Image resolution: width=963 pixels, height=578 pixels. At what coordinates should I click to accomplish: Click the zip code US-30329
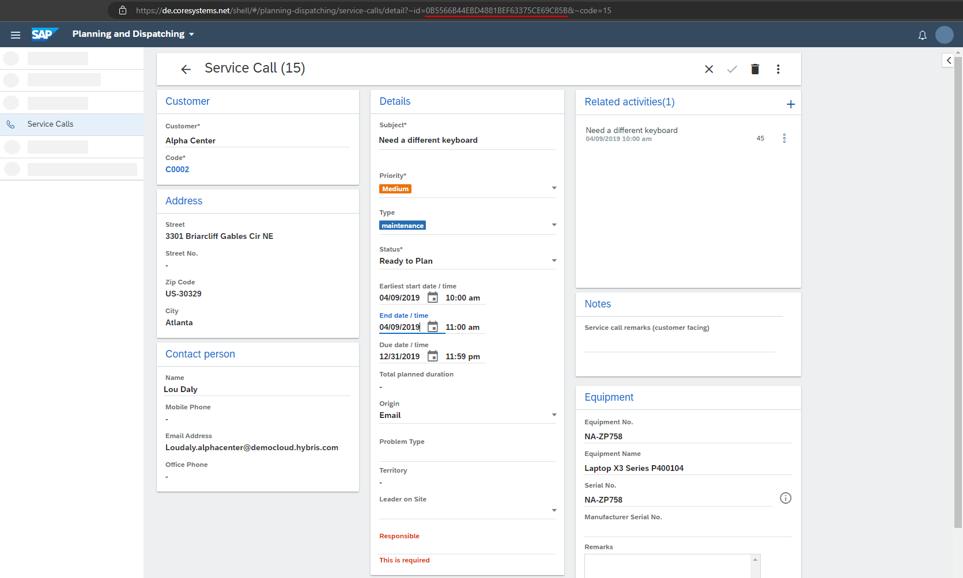pyautogui.click(x=183, y=294)
